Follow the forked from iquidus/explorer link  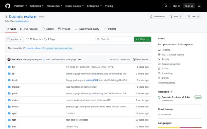[x=22, y=21]
